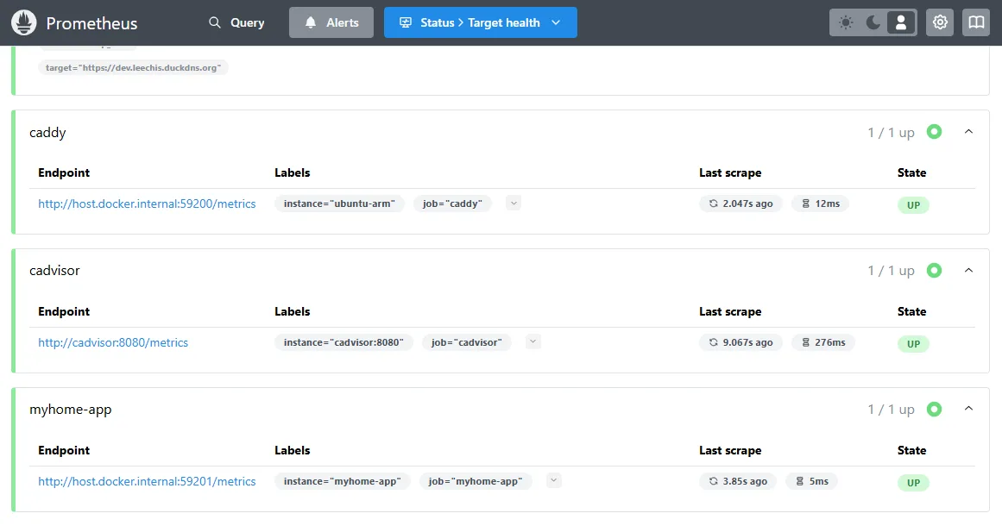Click the caddy pool title

coord(47,132)
